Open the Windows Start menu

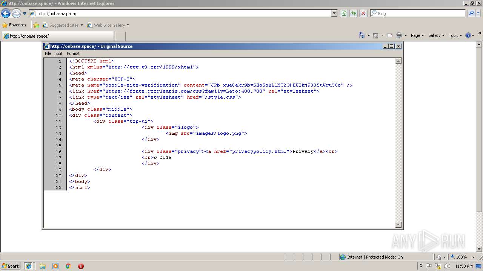pos(11,266)
